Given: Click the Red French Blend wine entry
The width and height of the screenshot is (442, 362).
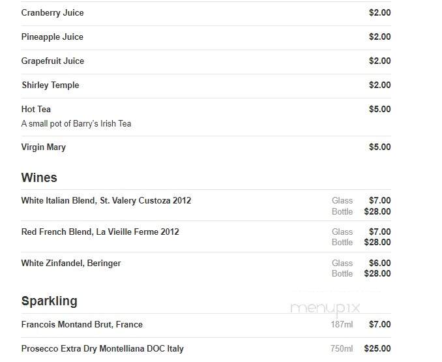Looking at the screenshot, I should click(100, 232).
